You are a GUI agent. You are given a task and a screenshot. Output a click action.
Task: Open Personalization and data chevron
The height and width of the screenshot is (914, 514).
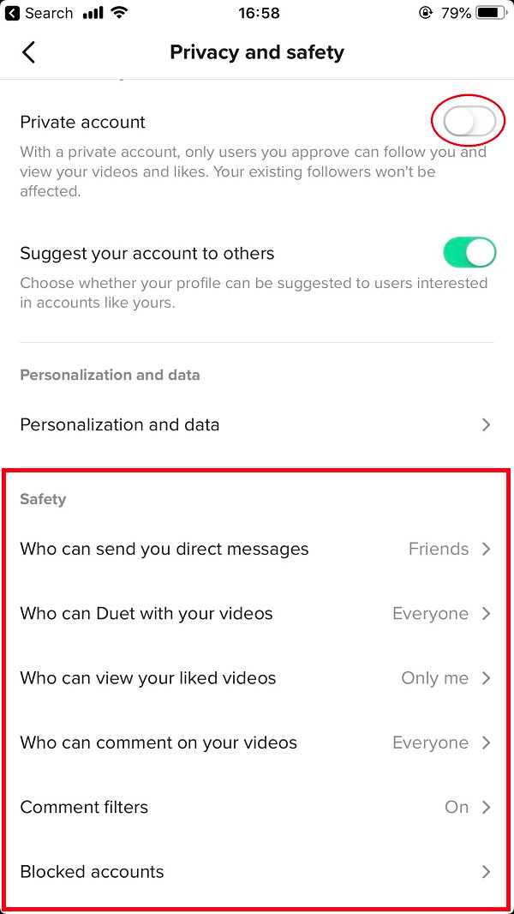coord(487,424)
